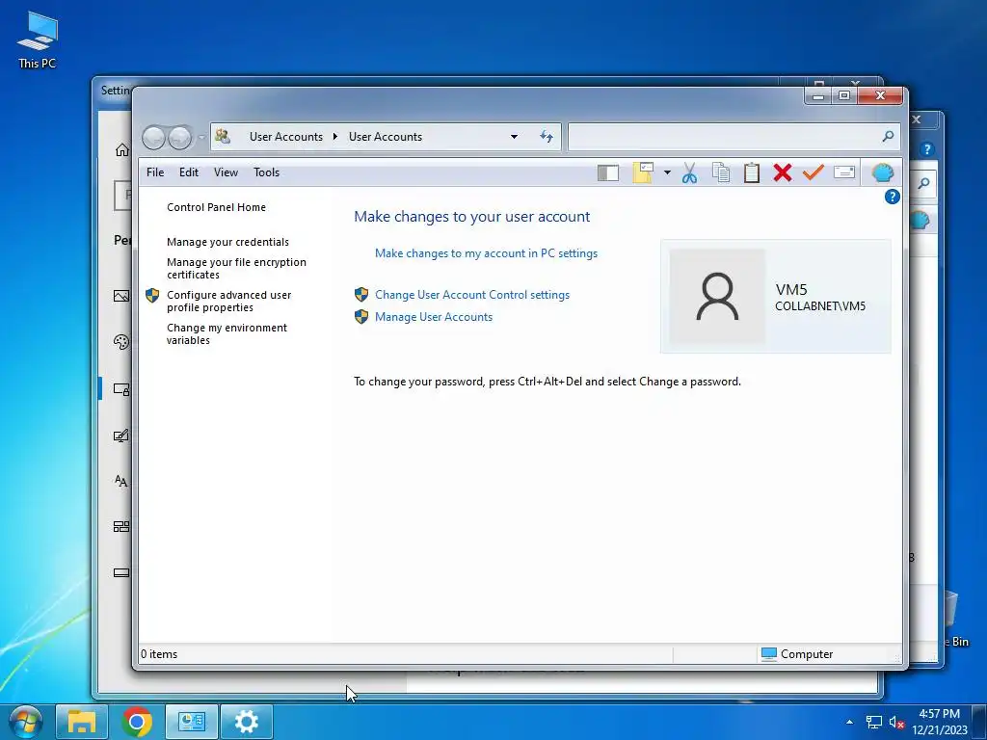Click the 'COLLABNET\VM5' account name text

click(820, 305)
